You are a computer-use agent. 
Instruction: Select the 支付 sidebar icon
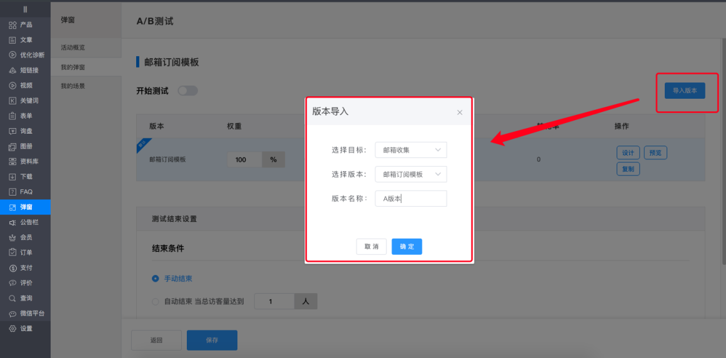click(x=13, y=267)
